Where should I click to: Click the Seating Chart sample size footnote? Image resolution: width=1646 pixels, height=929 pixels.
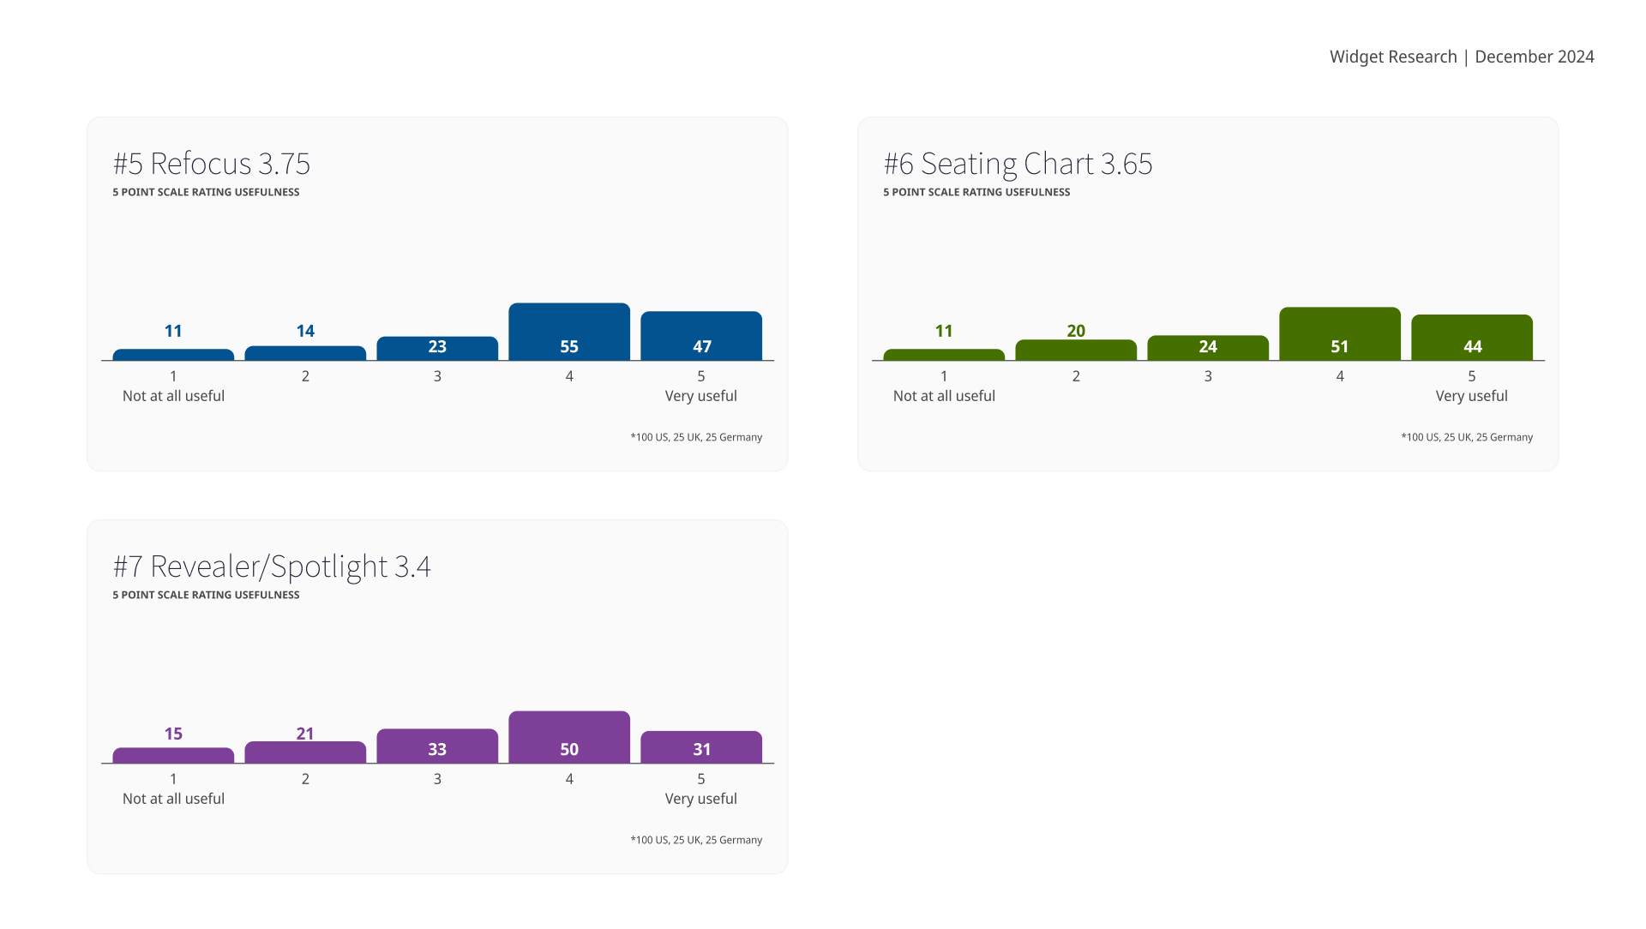click(1467, 437)
